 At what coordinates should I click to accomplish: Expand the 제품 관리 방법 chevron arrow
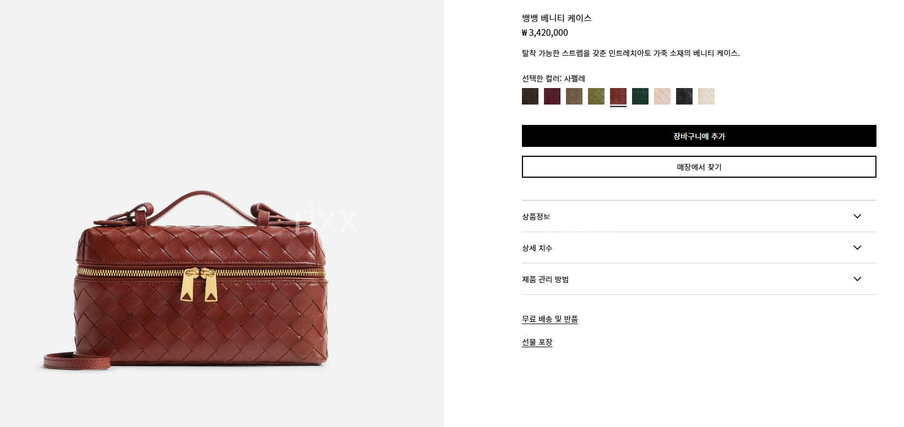[857, 279]
